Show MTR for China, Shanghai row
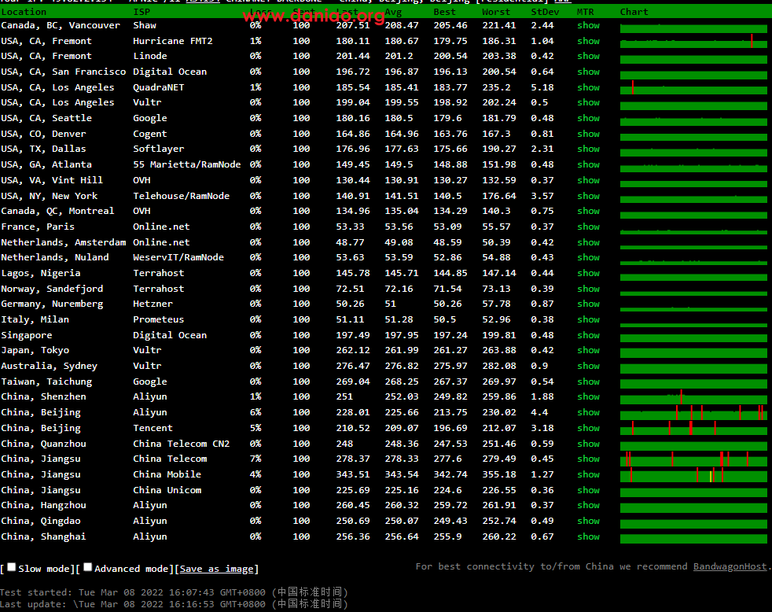Viewport: 772px width, 612px height. pos(588,536)
